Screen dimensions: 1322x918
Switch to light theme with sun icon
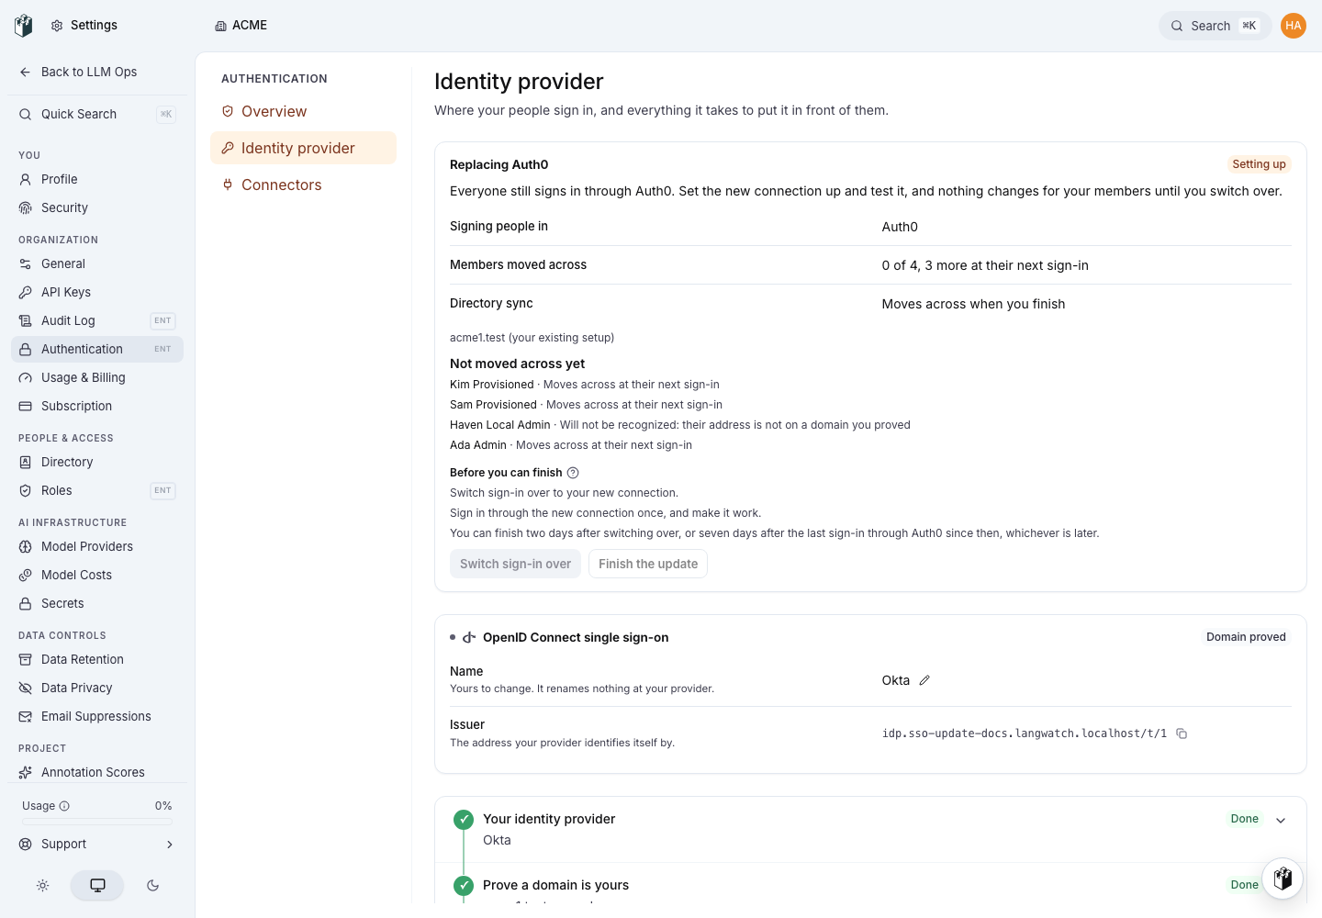click(x=43, y=886)
